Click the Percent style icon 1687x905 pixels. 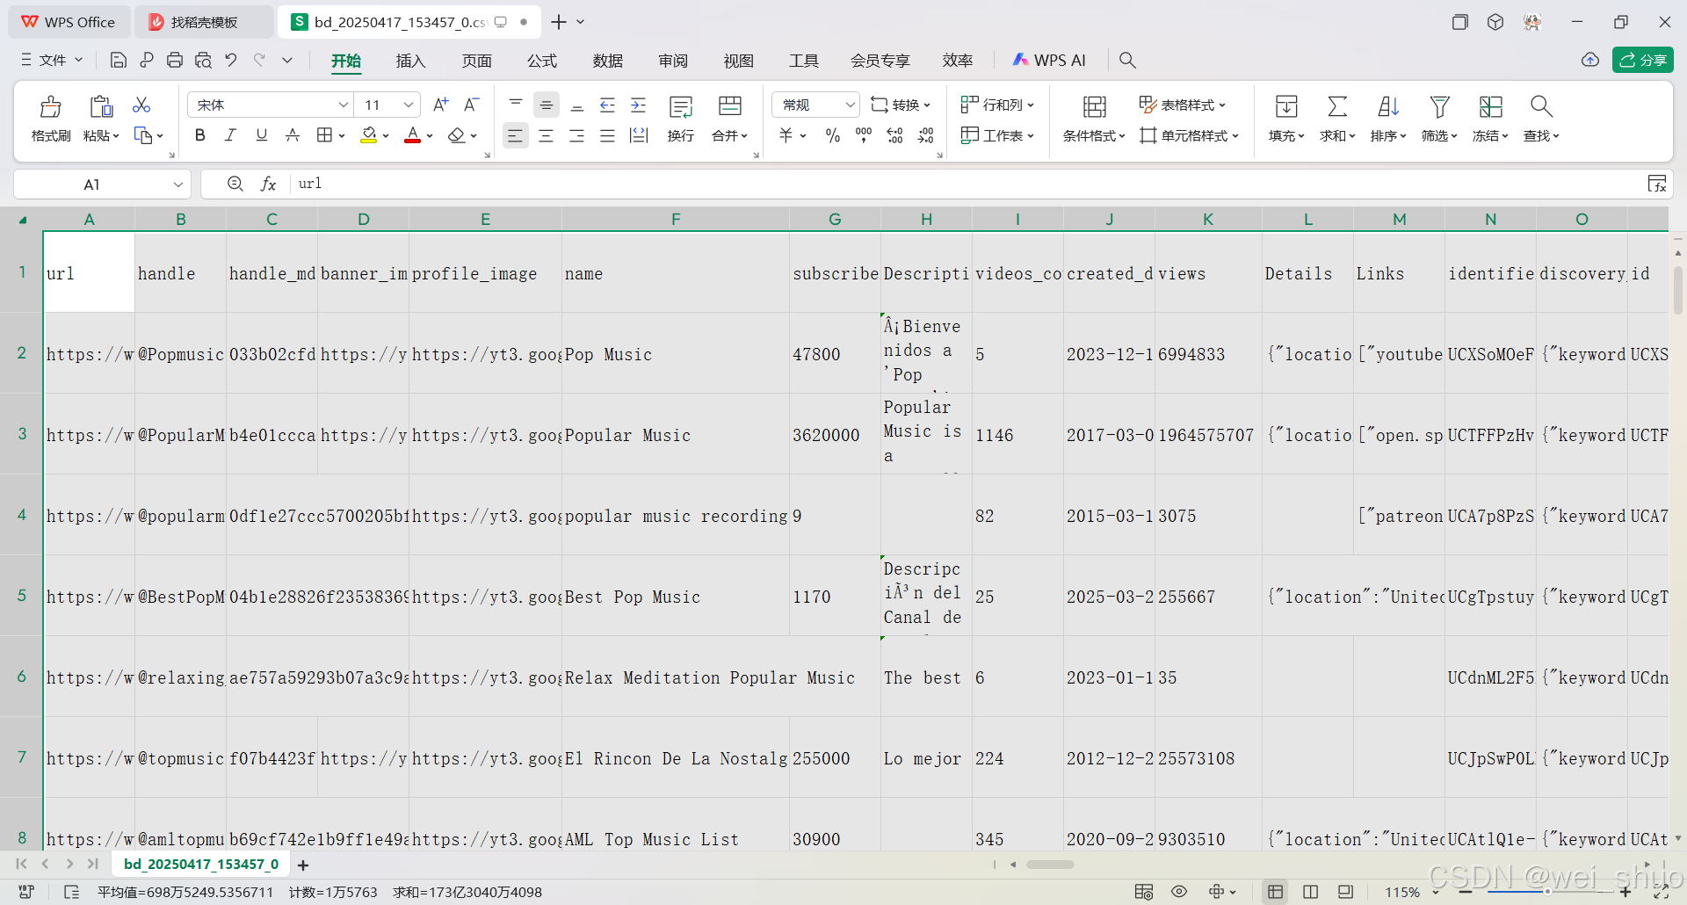pyautogui.click(x=833, y=135)
